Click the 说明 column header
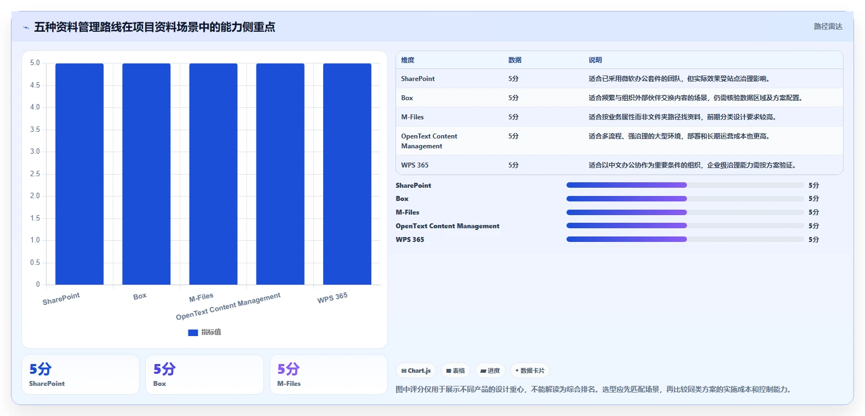 595,60
